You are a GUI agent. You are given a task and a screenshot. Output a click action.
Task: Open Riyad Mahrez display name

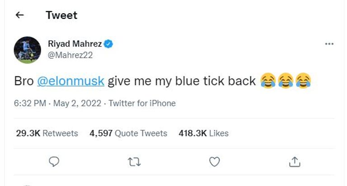[x=75, y=44]
